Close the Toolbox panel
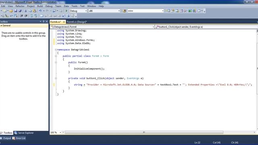 [47, 21]
